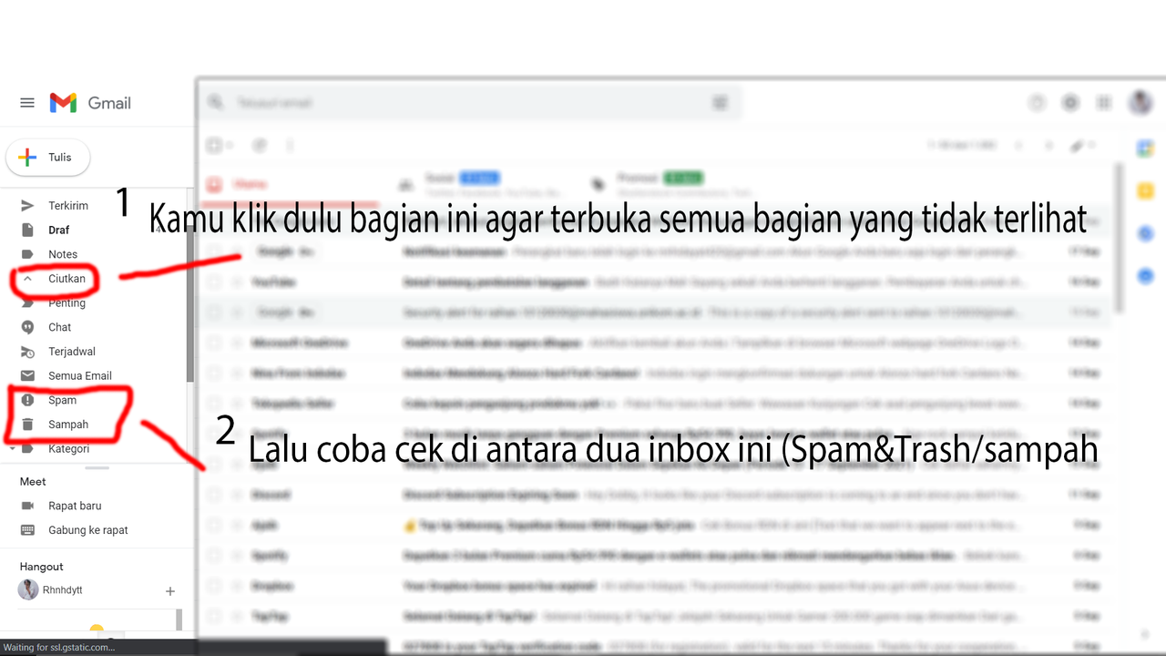Open the Draf folder

(x=59, y=230)
